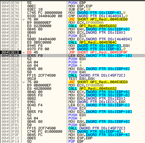Select address 00453F0F
The height and width of the screenshot is (143, 145).
(x=10, y=135)
